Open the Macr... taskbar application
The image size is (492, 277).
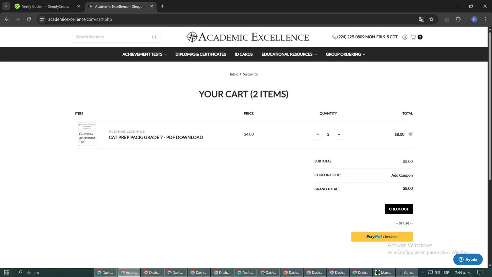pyautogui.click(x=384, y=272)
